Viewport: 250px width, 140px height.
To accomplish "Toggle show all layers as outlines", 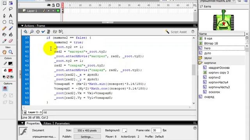I will click(x=58, y=5).
